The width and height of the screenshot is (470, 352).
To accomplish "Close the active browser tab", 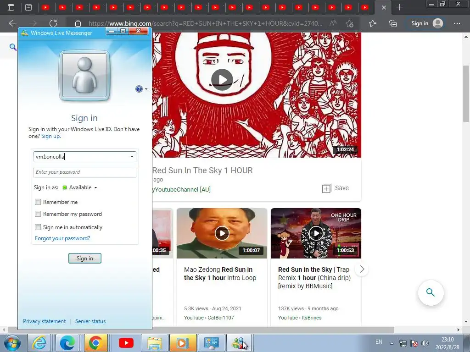I will click(384, 7).
